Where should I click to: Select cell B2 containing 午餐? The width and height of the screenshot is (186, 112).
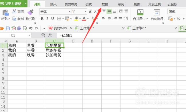click(x=35, y=50)
